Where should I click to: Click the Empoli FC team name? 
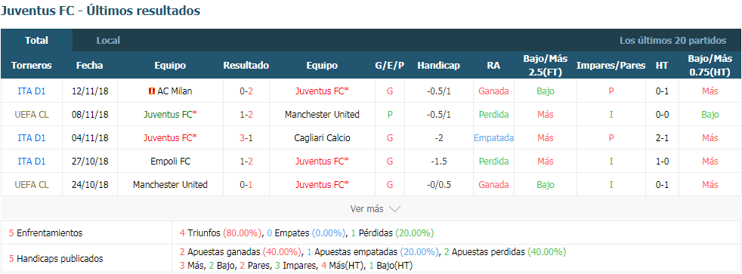click(170, 161)
